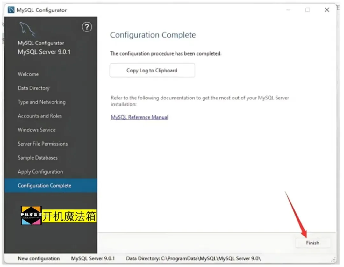Viewport: 344px width, 267px height.
Task: Click 'New configuration' in status bar
Action: (39, 258)
